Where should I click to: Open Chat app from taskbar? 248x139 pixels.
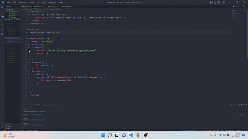124,135
